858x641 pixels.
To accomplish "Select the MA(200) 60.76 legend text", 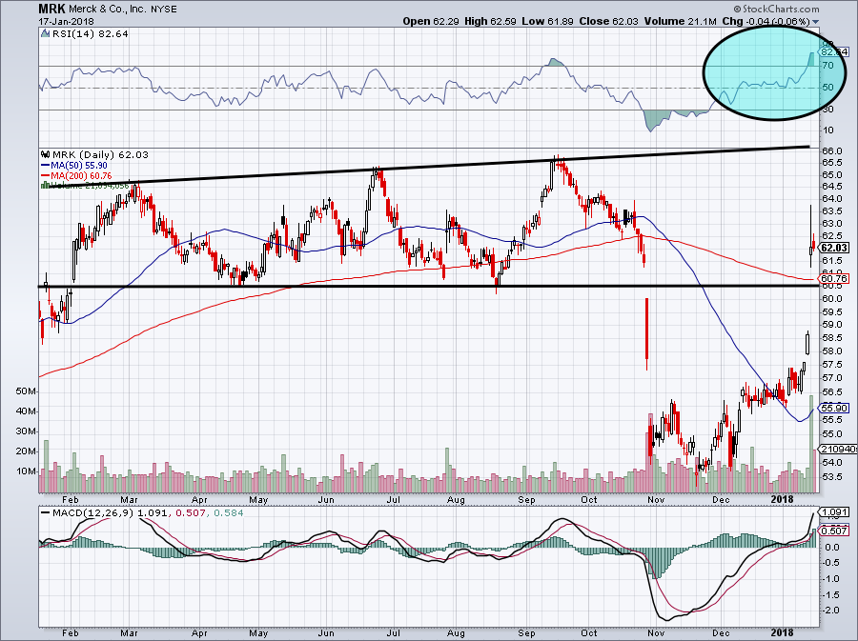I will 82,175.
